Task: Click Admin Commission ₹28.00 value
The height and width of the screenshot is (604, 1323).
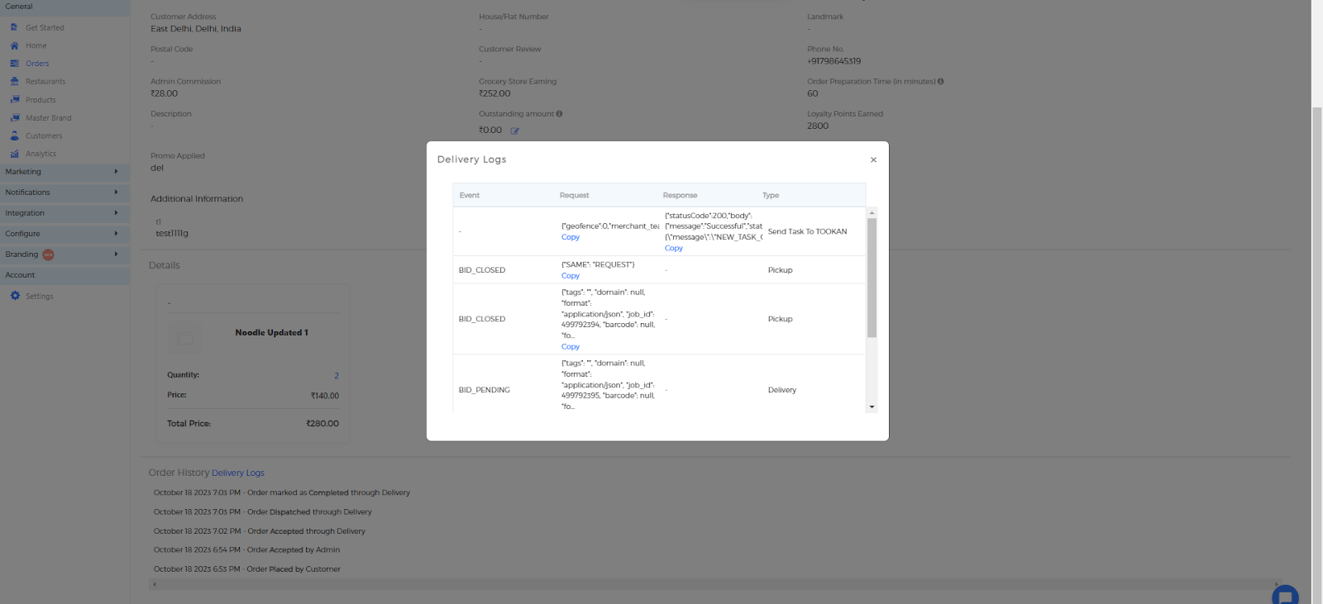Action: [164, 94]
